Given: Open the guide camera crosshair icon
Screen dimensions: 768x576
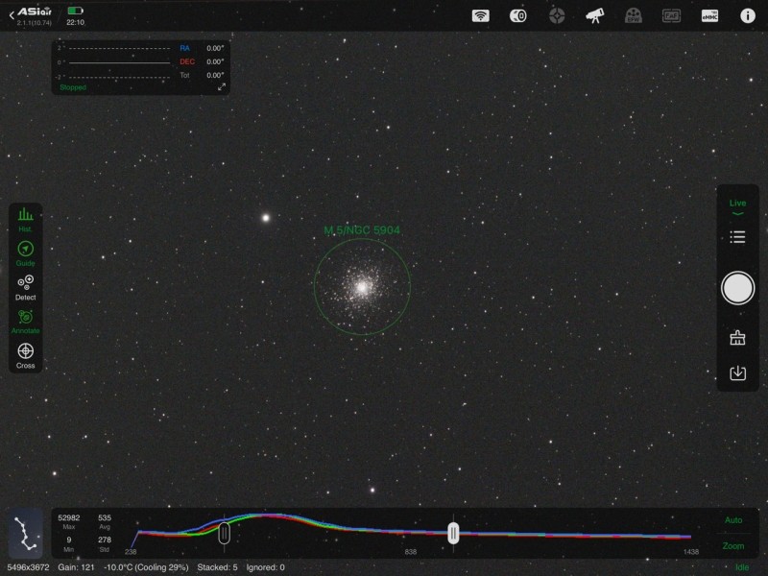Looking at the screenshot, I should click(x=557, y=15).
